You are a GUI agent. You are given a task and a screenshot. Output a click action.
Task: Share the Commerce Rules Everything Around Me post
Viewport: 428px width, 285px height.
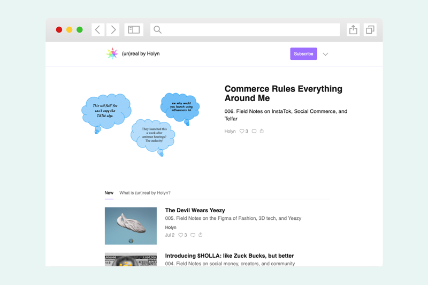262,131
